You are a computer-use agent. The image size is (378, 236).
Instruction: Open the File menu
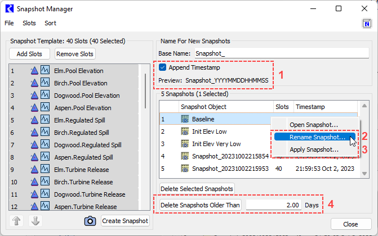tap(10, 23)
